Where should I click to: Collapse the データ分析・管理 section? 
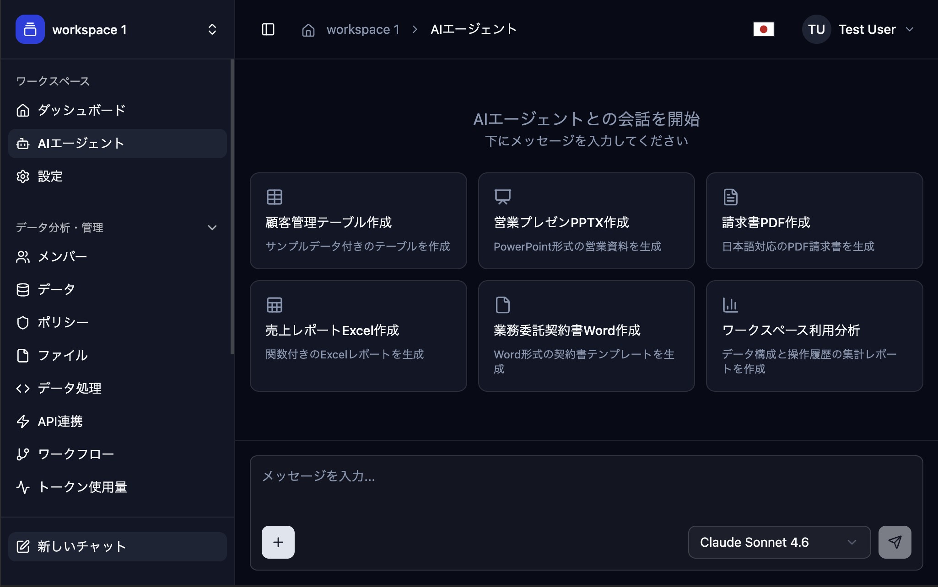click(212, 228)
